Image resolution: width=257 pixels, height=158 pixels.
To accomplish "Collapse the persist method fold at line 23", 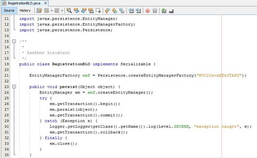I will (14, 87).
